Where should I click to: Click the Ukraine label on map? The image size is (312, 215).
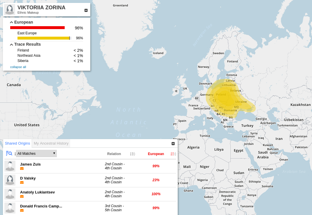241,102
